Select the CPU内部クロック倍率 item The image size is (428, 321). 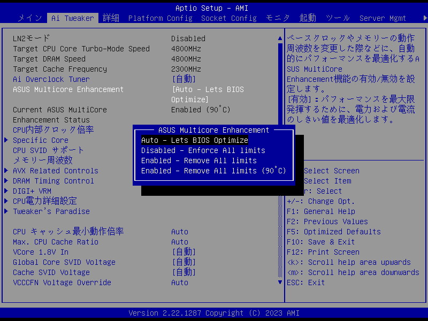click(53, 130)
